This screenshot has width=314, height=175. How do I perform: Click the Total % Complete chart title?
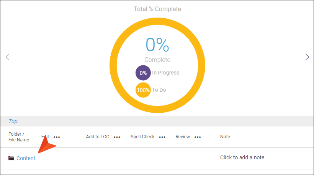(x=157, y=9)
